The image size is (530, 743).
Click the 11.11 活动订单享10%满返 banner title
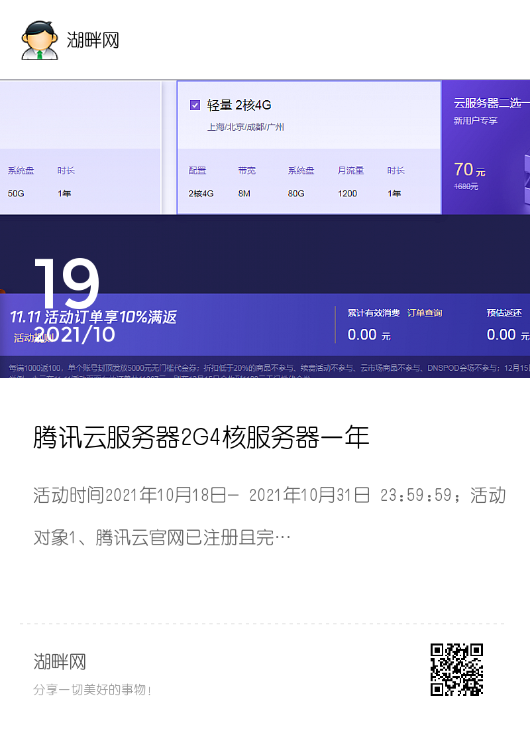[93, 316]
